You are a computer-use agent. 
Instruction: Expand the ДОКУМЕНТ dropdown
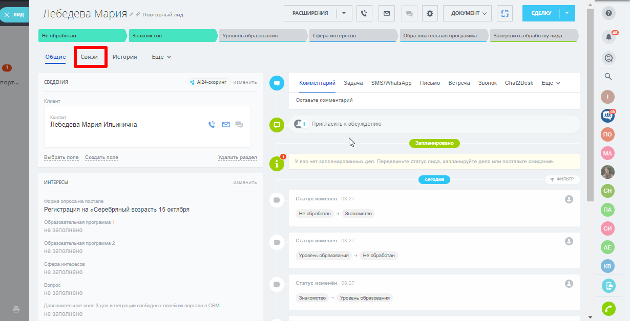(x=468, y=13)
